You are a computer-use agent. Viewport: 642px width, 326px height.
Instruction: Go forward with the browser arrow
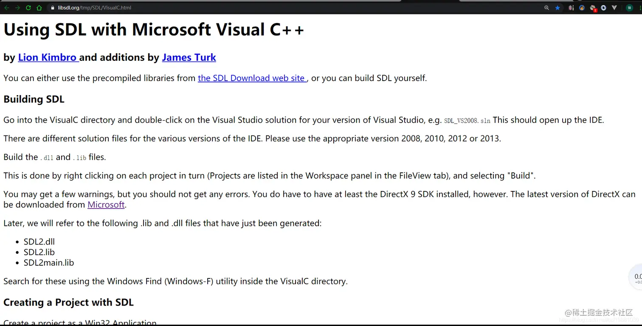(x=17, y=8)
